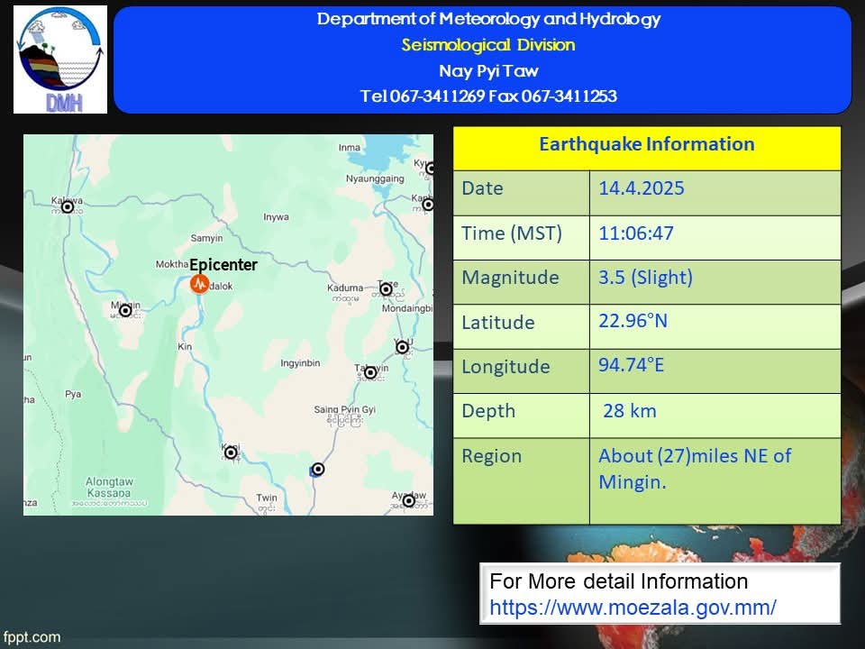Select the Ye-U station marker
The image size is (865, 649).
pos(402,347)
